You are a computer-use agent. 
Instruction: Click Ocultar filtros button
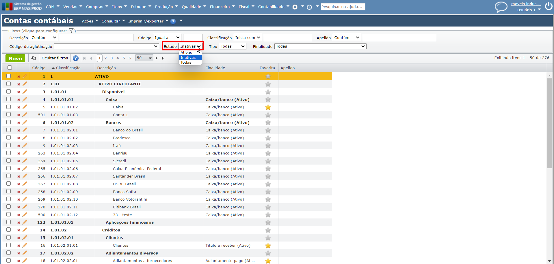click(x=55, y=58)
